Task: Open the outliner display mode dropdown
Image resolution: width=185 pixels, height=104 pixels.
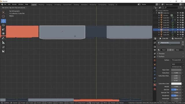Action: (x=156, y=8)
